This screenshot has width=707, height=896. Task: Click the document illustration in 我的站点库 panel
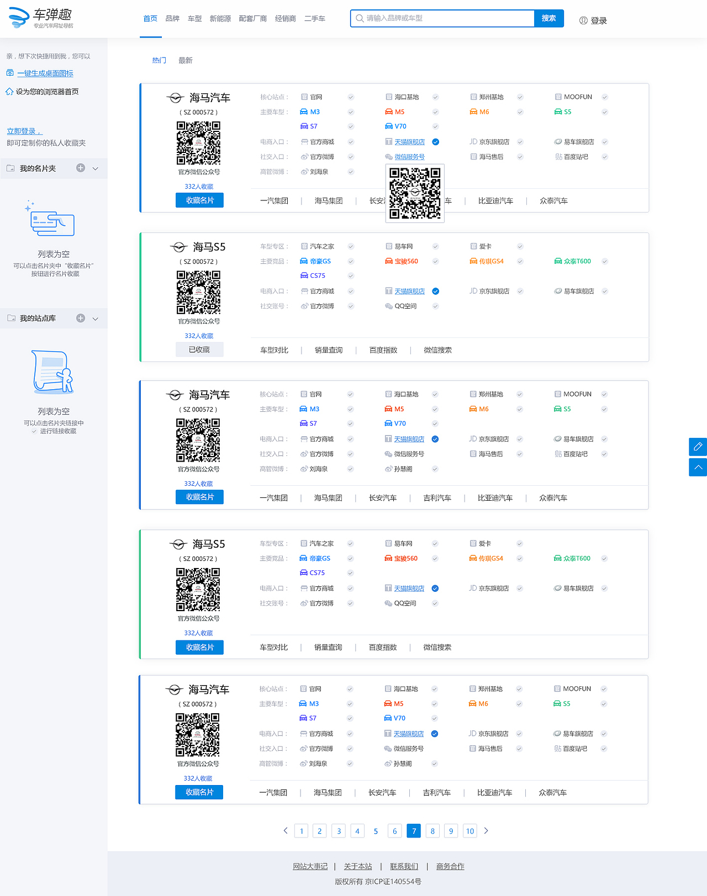[52, 372]
